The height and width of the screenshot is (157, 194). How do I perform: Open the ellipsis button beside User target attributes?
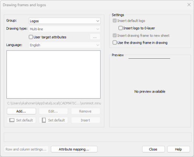pos(95,37)
